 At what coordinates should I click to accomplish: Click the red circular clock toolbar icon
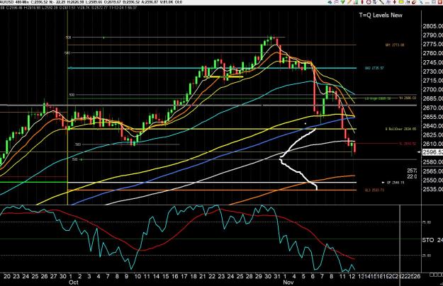tap(369, 2)
